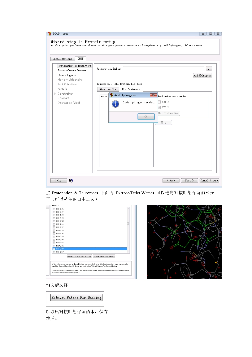Select Soft Potentials item
Viewport: 252px width, 357px height.
pos(67,84)
